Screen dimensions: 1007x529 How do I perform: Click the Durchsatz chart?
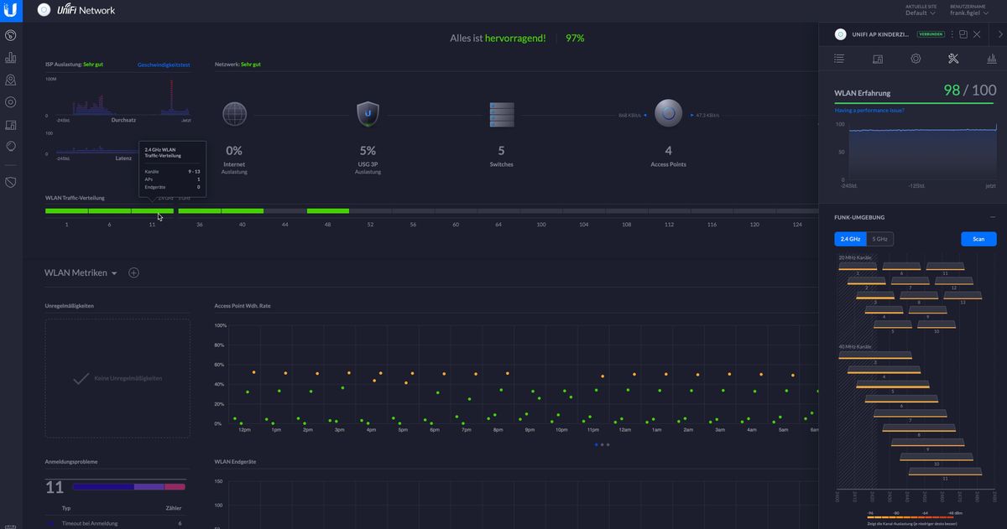tap(123, 98)
